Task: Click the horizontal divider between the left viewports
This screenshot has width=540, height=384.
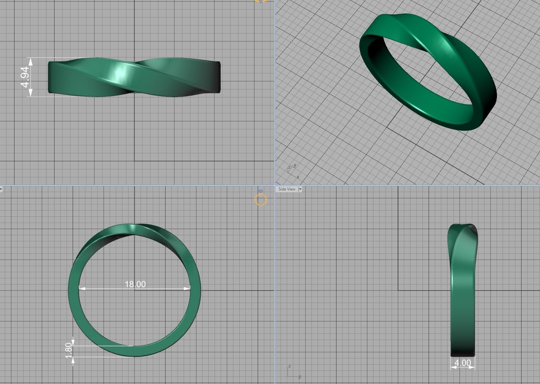Action: click(x=135, y=185)
